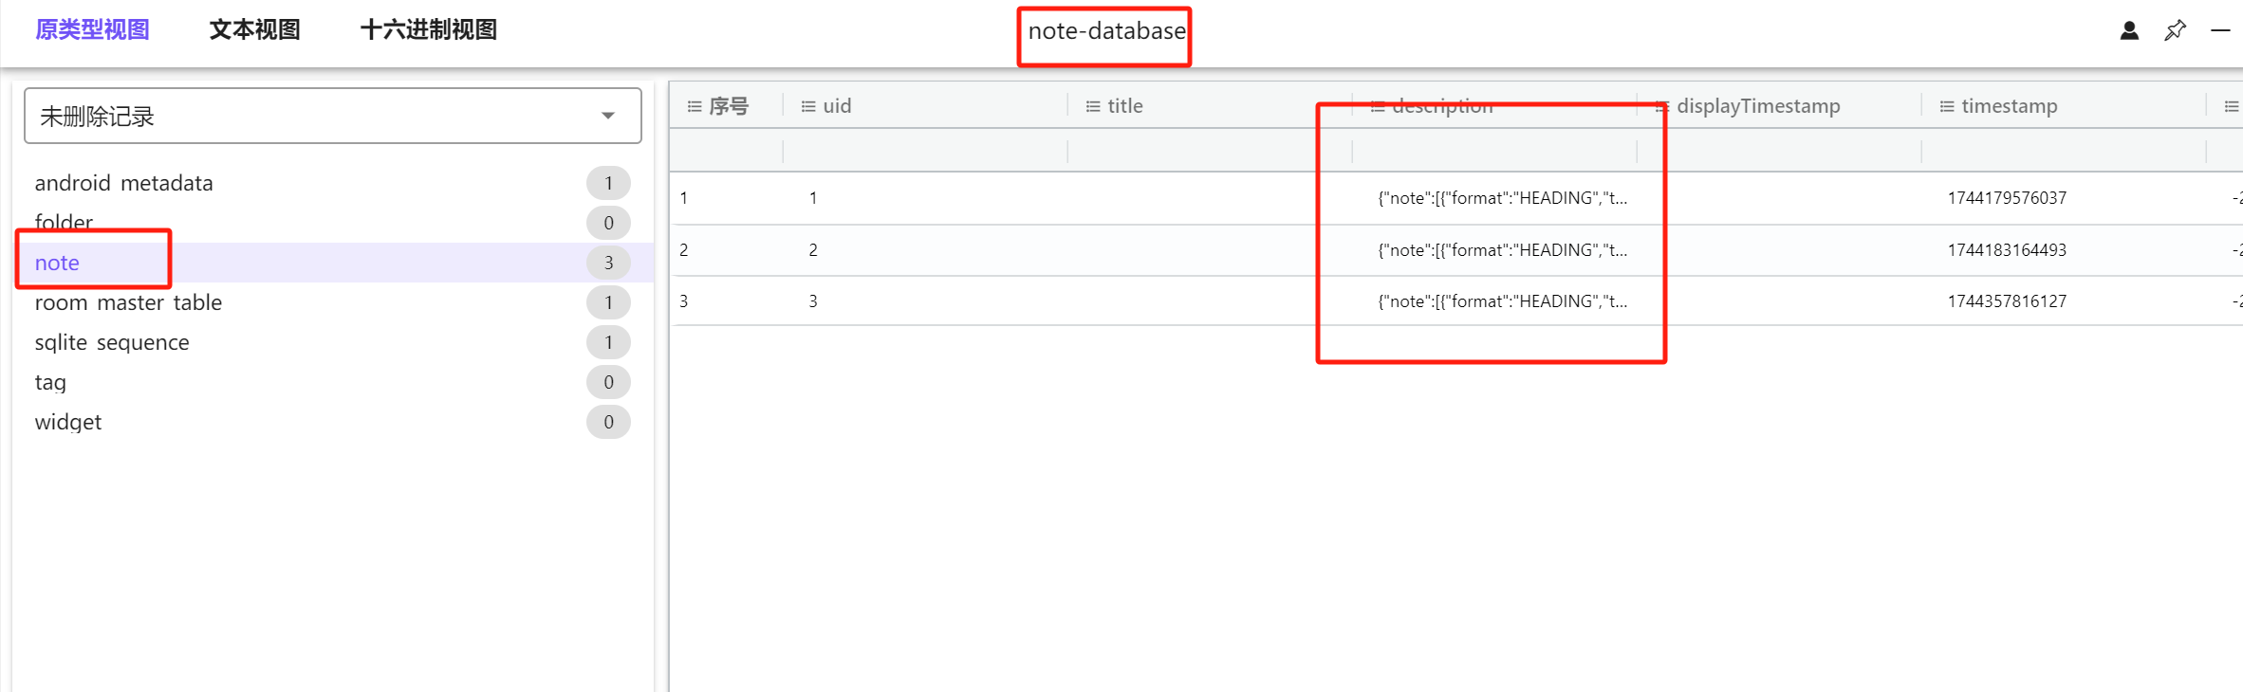Click the timestamp column menu icon
Viewport: 2243px width, 692px height.
tap(1947, 106)
